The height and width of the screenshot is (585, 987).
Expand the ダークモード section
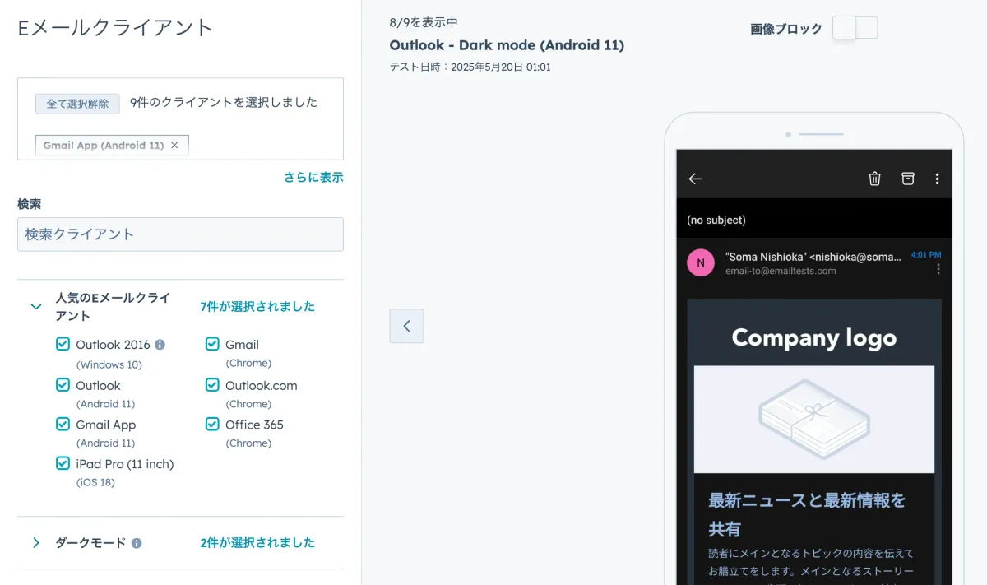click(35, 542)
